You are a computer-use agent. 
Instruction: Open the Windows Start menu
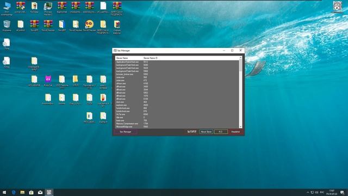4,192
